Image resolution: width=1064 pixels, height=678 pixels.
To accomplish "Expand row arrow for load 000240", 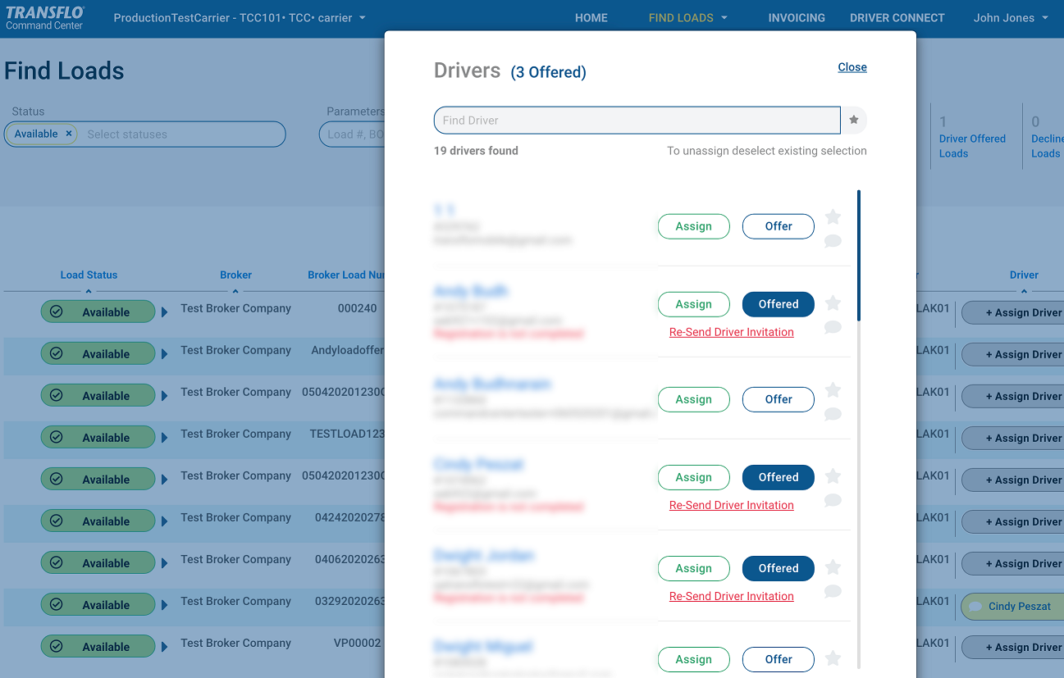I will [165, 312].
